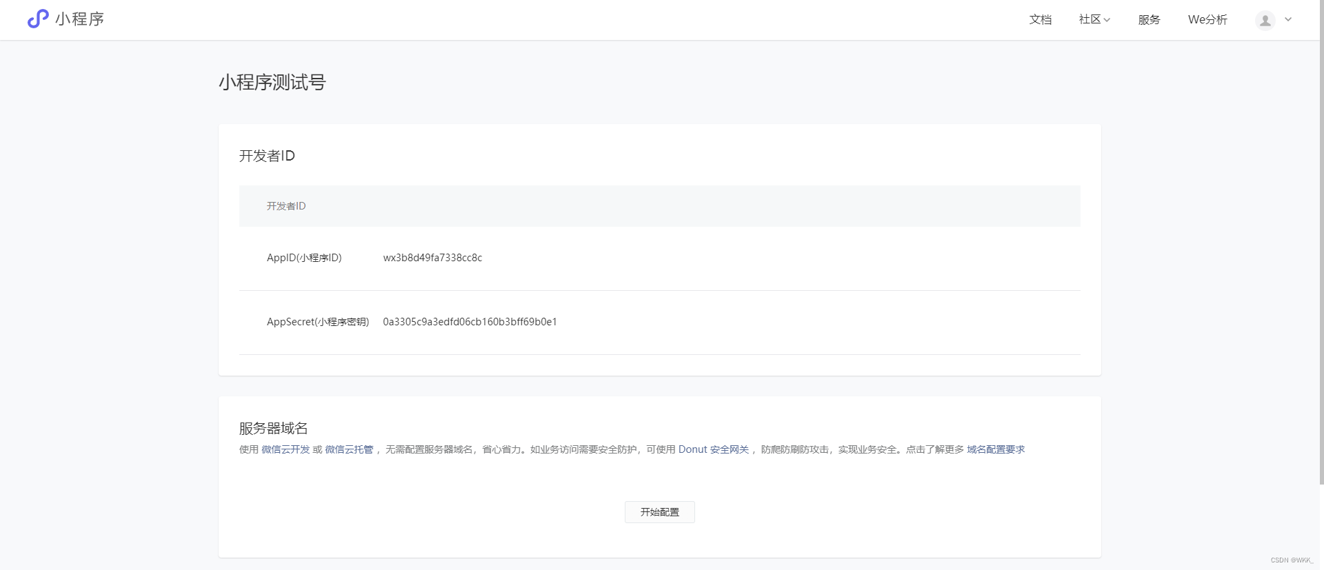
Task: Click the AppID(小程序ID) label
Action: point(304,258)
